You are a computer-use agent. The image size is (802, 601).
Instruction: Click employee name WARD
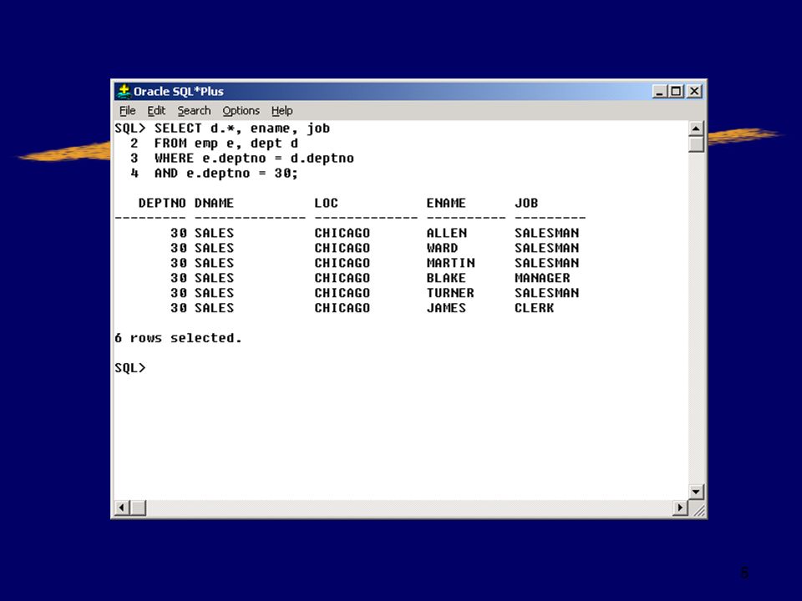tap(442, 248)
